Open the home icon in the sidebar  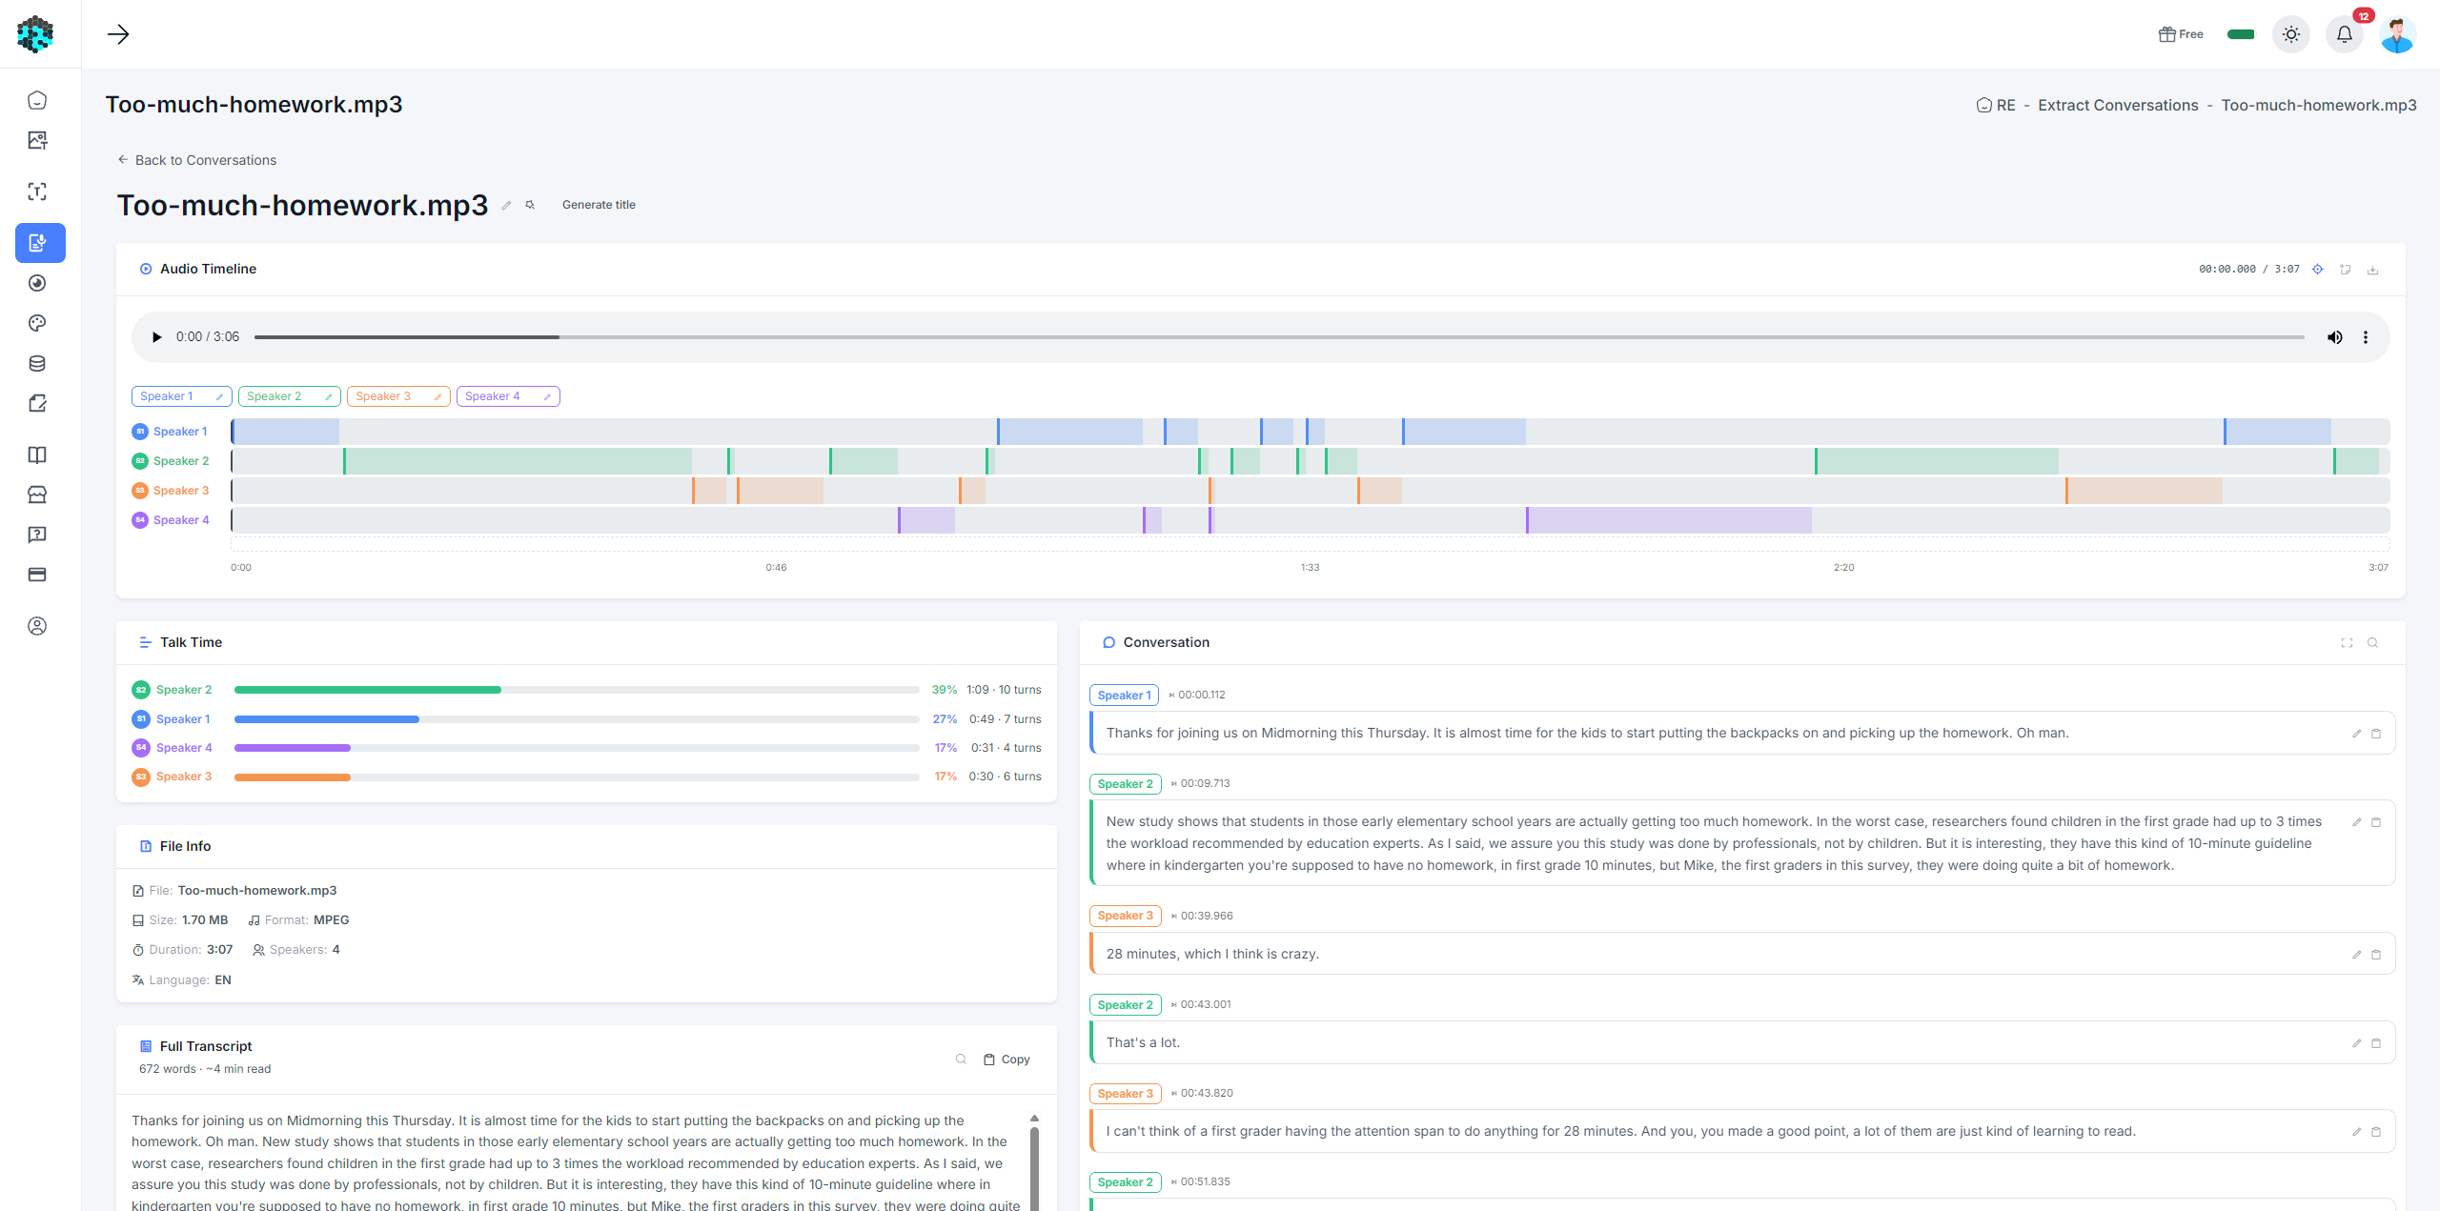click(x=37, y=100)
